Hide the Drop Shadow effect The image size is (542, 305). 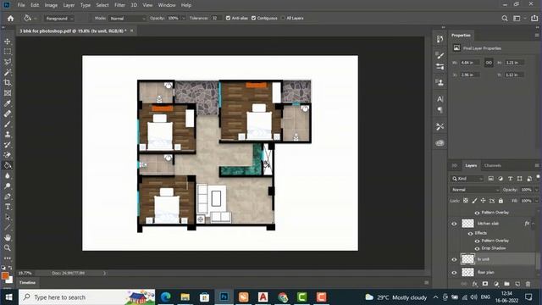click(478, 248)
